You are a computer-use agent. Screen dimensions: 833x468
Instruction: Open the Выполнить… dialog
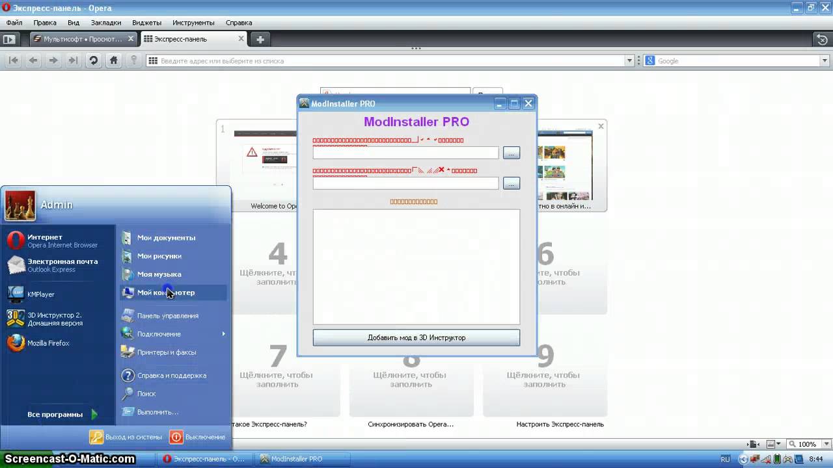[x=157, y=412]
